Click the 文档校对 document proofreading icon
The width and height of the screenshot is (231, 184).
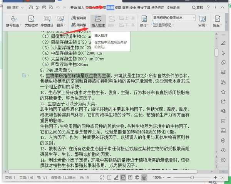[x=31, y=21]
